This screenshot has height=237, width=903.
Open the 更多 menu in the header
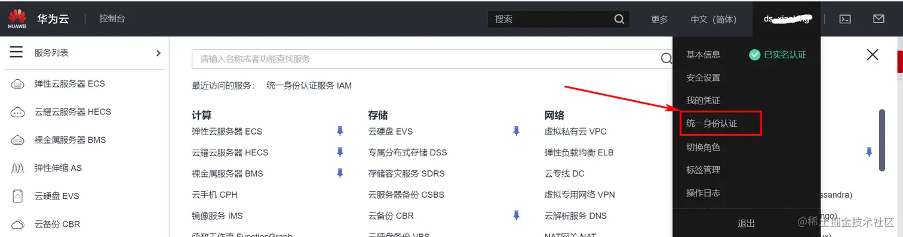(659, 19)
